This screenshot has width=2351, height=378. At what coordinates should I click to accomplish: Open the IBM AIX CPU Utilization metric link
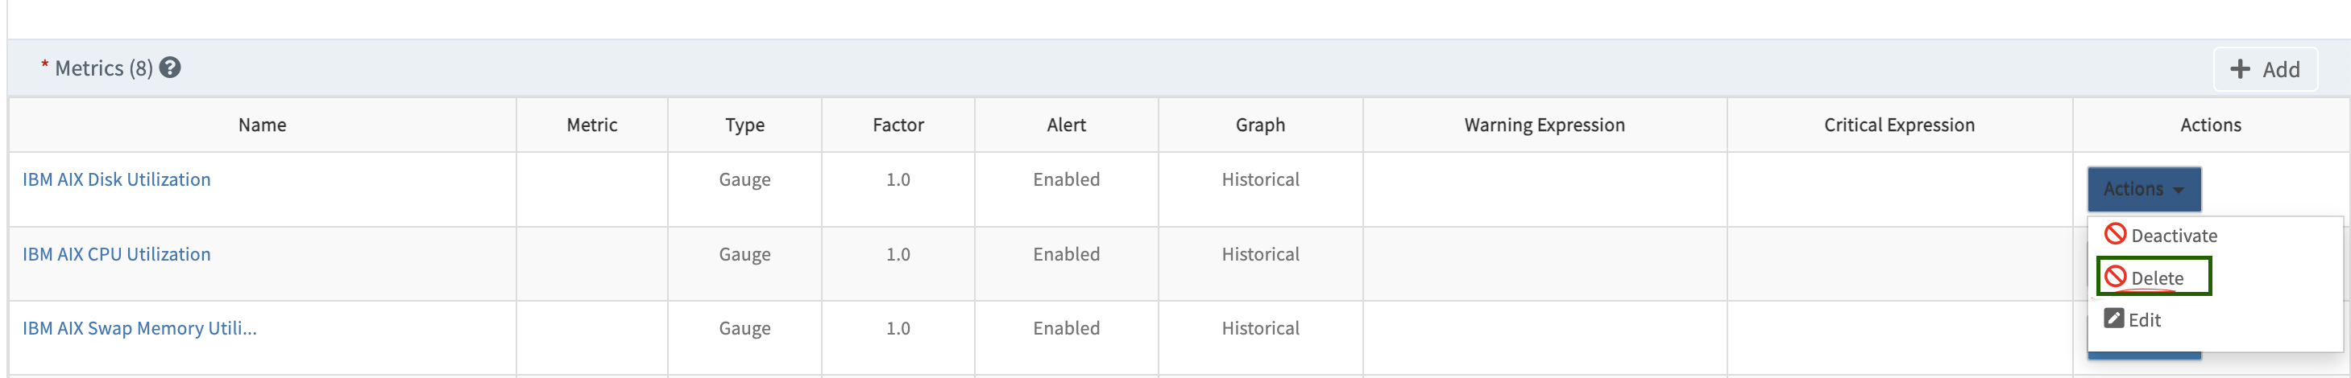[117, 254]
